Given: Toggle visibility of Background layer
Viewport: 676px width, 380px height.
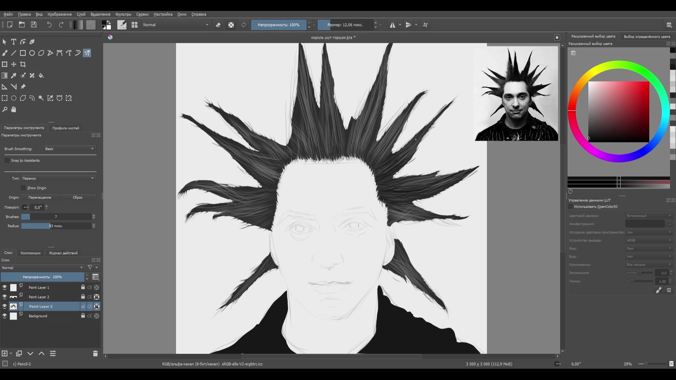Looking at the screenshot, I should (4, 316).
